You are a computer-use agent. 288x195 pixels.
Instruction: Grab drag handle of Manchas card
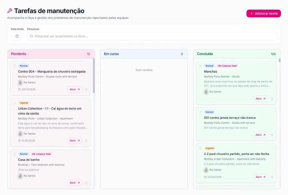pos(200,66)
